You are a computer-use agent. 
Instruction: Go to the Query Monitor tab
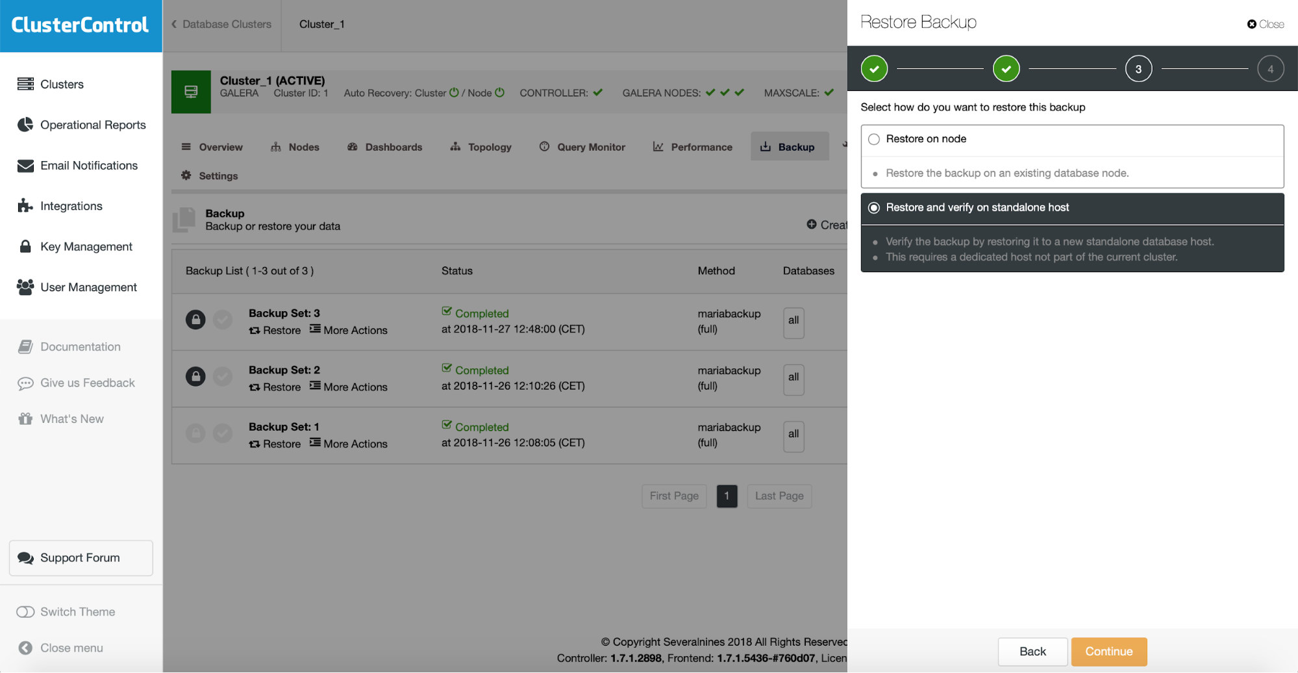point(582,147)
